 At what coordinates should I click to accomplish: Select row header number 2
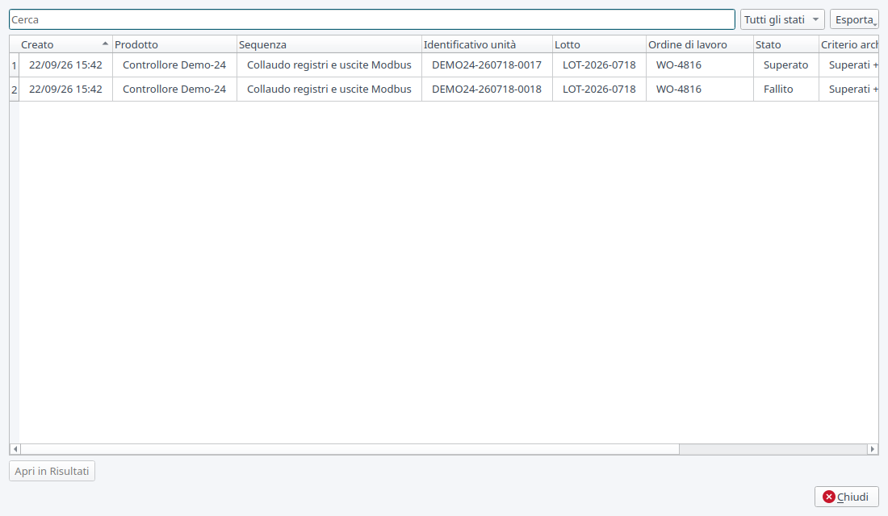tap(15, 89)
